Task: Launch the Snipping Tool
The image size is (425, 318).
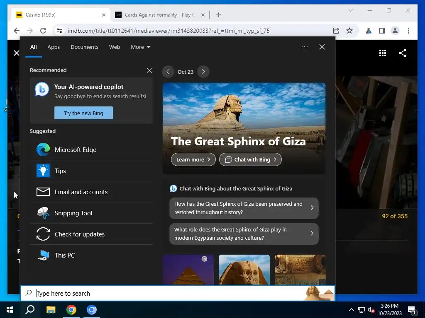Action: tap(92, 213)
